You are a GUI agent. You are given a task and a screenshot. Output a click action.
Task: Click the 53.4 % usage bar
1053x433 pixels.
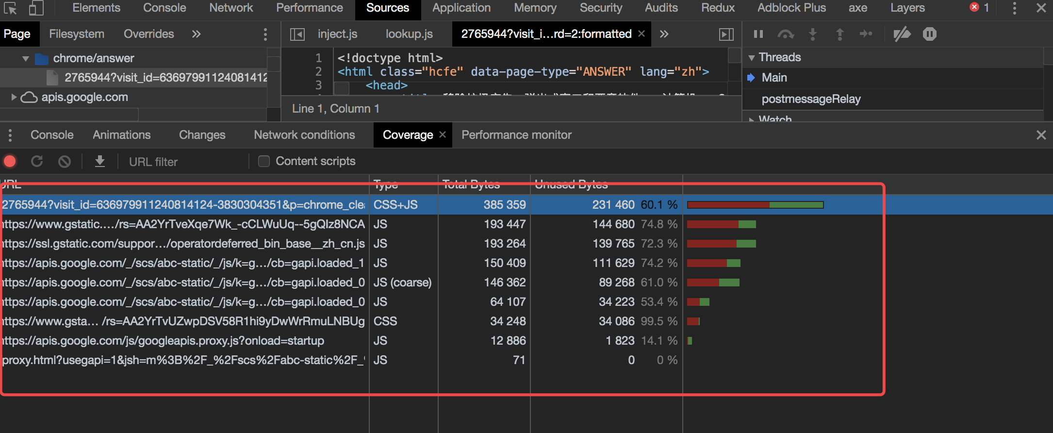point(698,302)
